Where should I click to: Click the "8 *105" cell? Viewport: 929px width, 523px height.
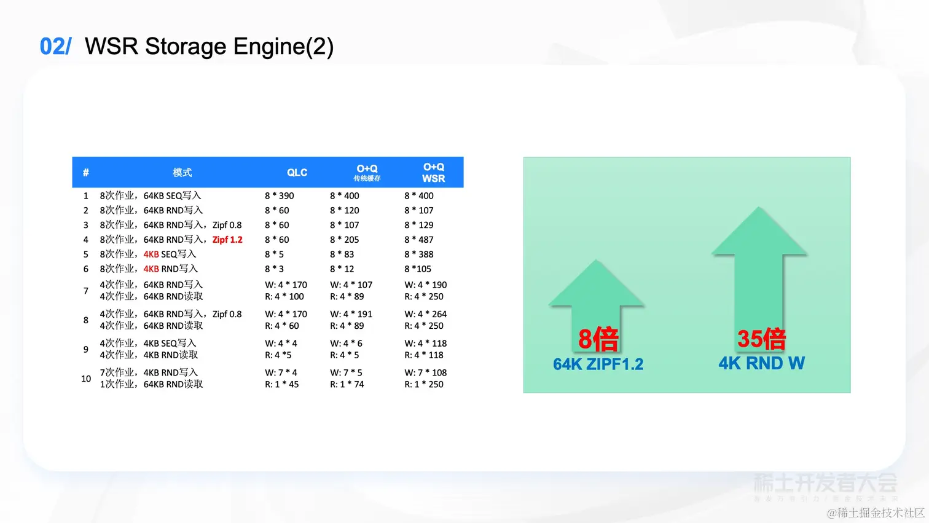point(418,269)
